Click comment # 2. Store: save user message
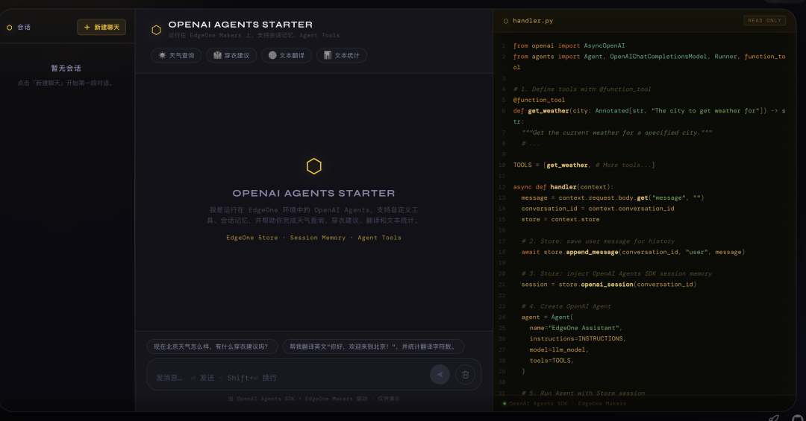This screenshot has width=806, height=421. 598,241
